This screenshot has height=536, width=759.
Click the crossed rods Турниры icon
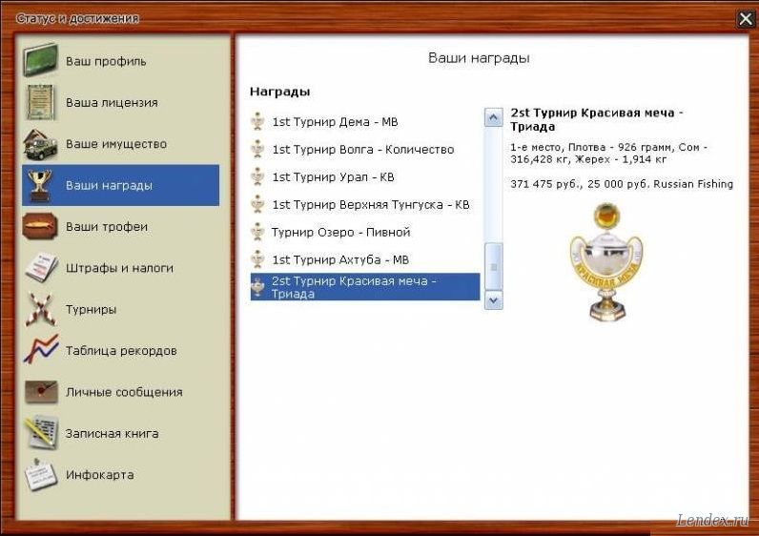[40, 310]
